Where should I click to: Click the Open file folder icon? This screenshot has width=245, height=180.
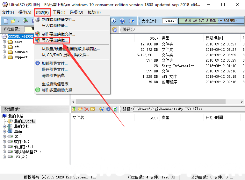pos(13,21)
